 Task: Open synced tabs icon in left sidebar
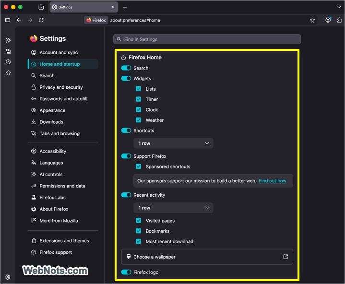click(x=8, y=51)
